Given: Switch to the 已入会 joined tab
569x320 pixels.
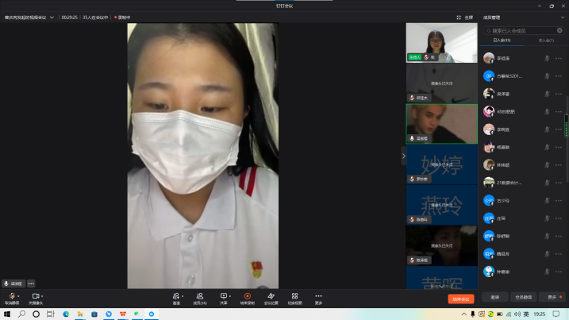Looking at the screenshot, I should [502, 40].
